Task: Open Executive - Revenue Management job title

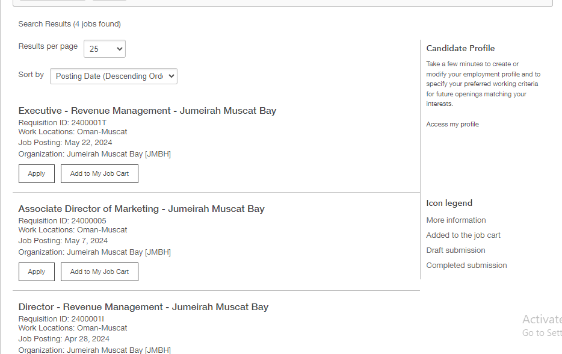Action: click(x=147, y=110)
